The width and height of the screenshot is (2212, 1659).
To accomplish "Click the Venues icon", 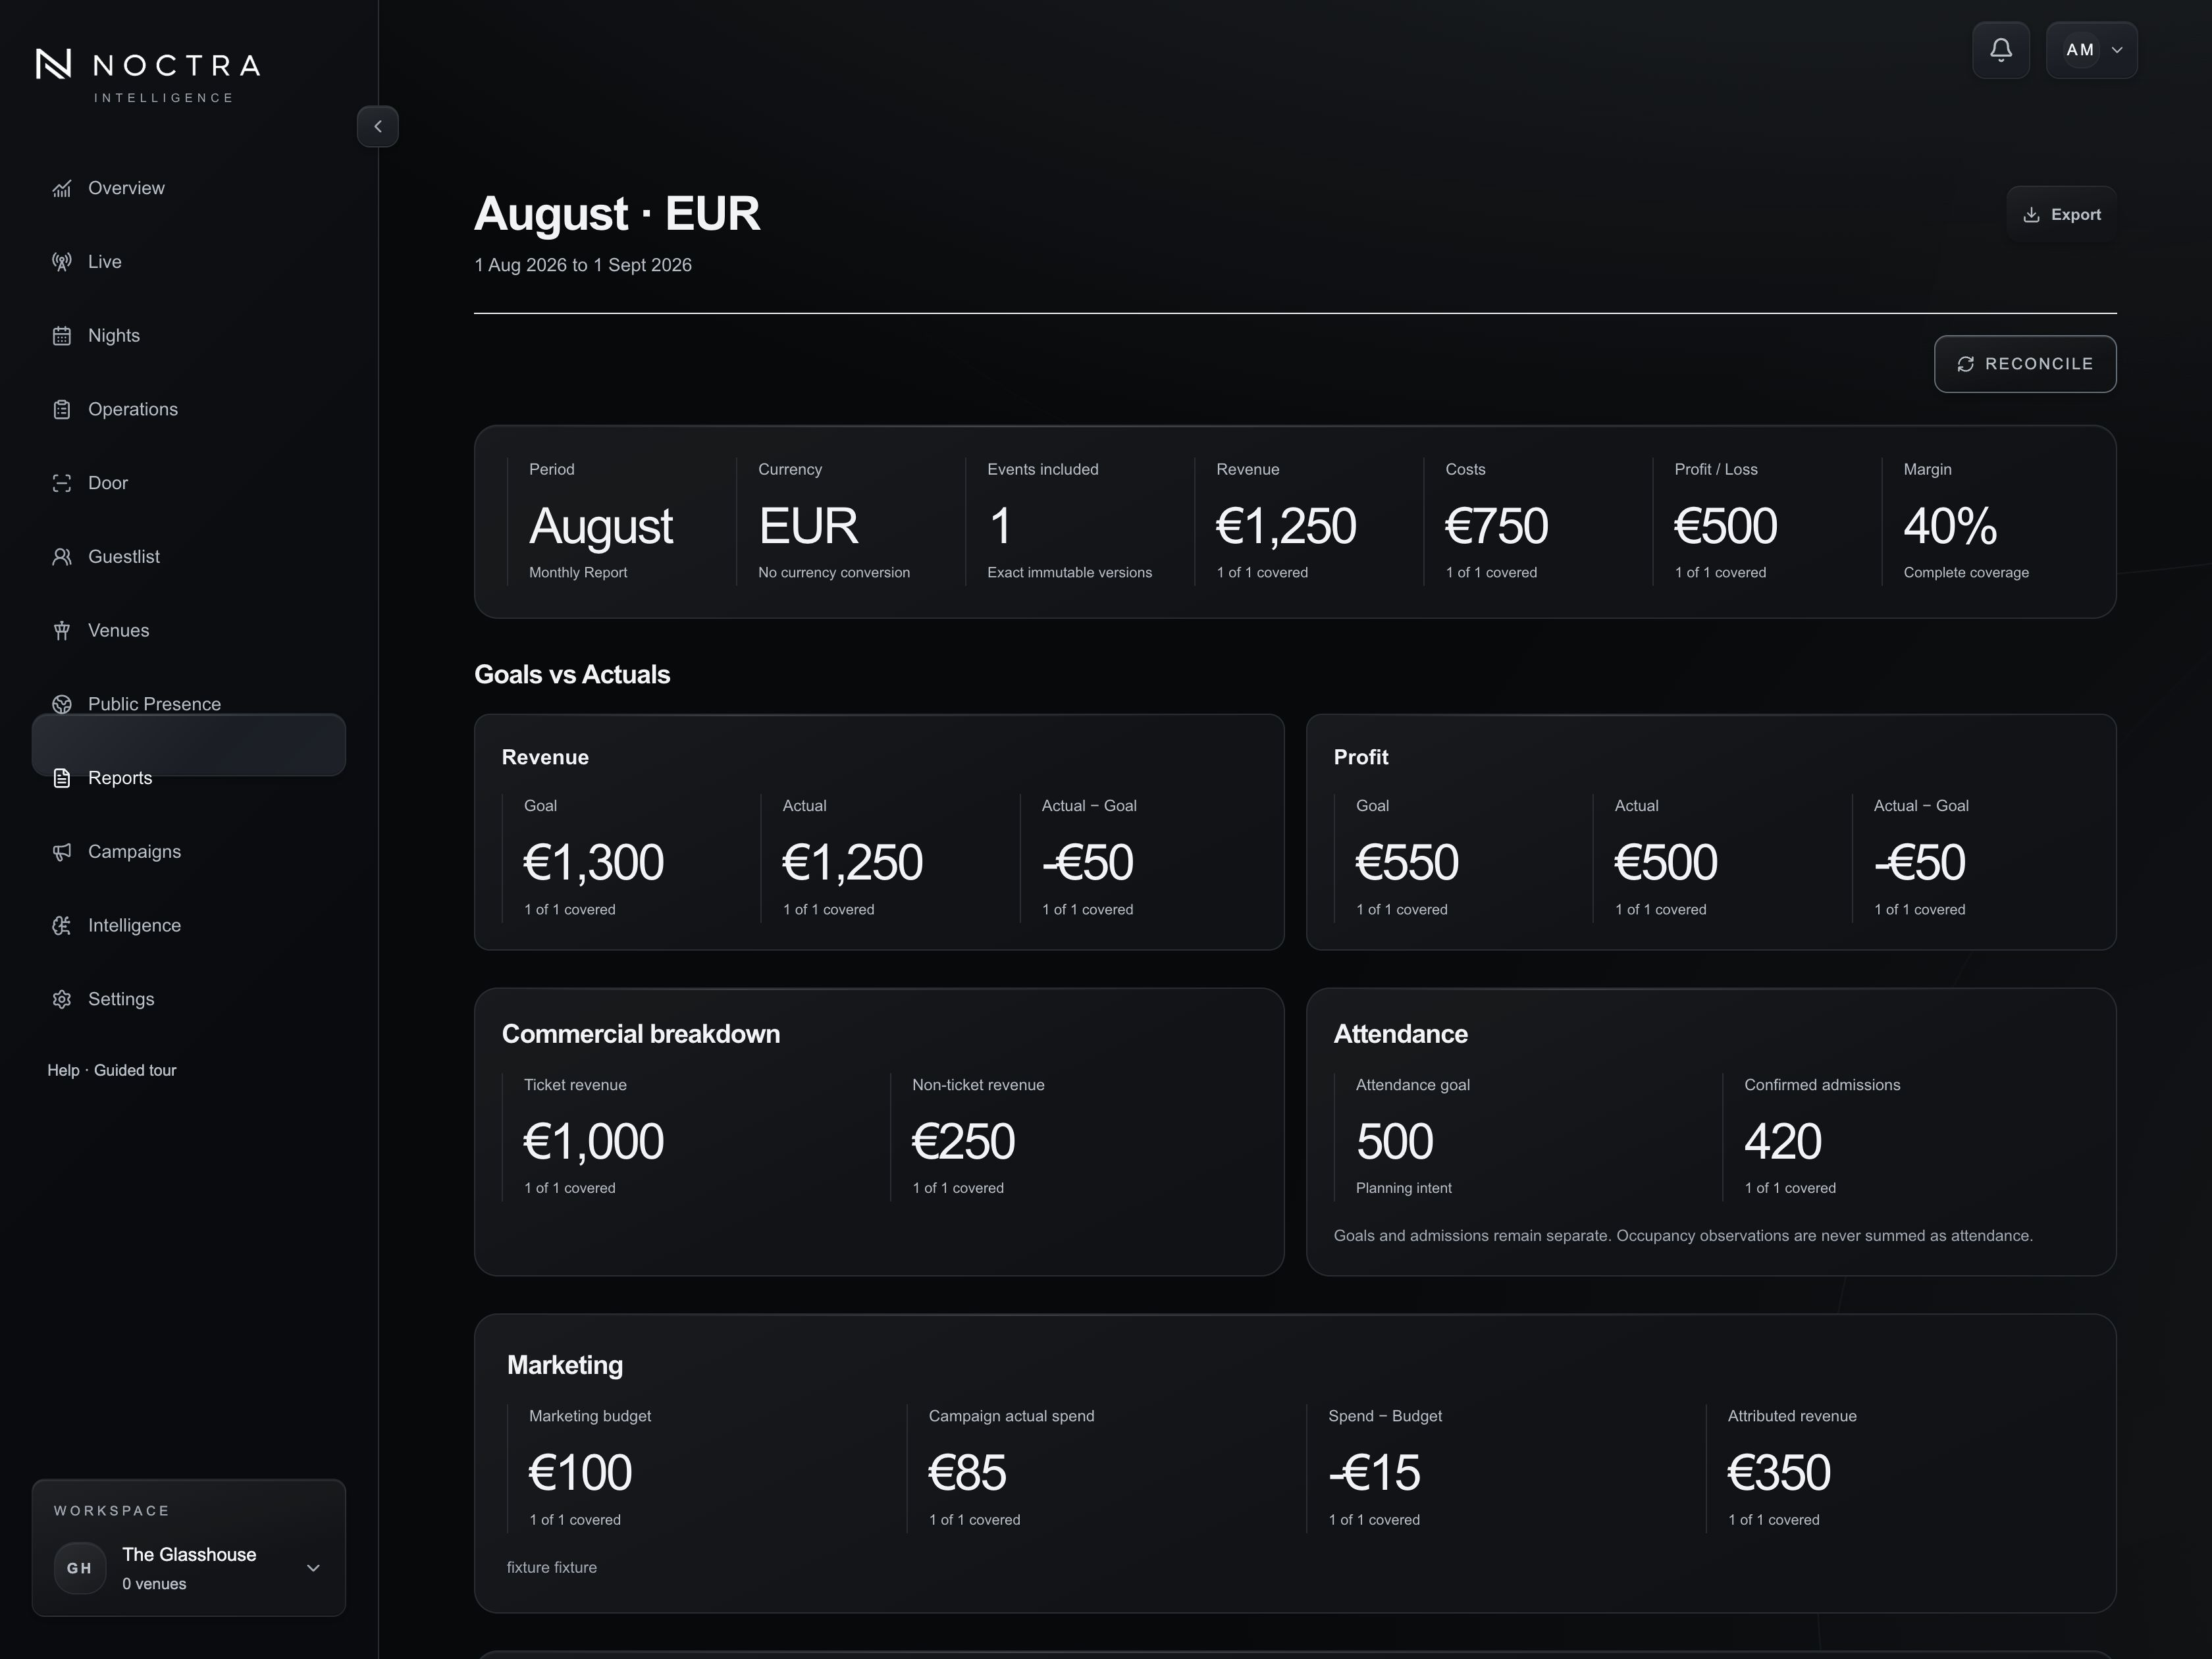I will click(x=62, y=630).
